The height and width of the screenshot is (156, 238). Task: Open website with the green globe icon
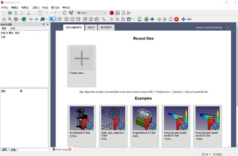coord(146,19)
